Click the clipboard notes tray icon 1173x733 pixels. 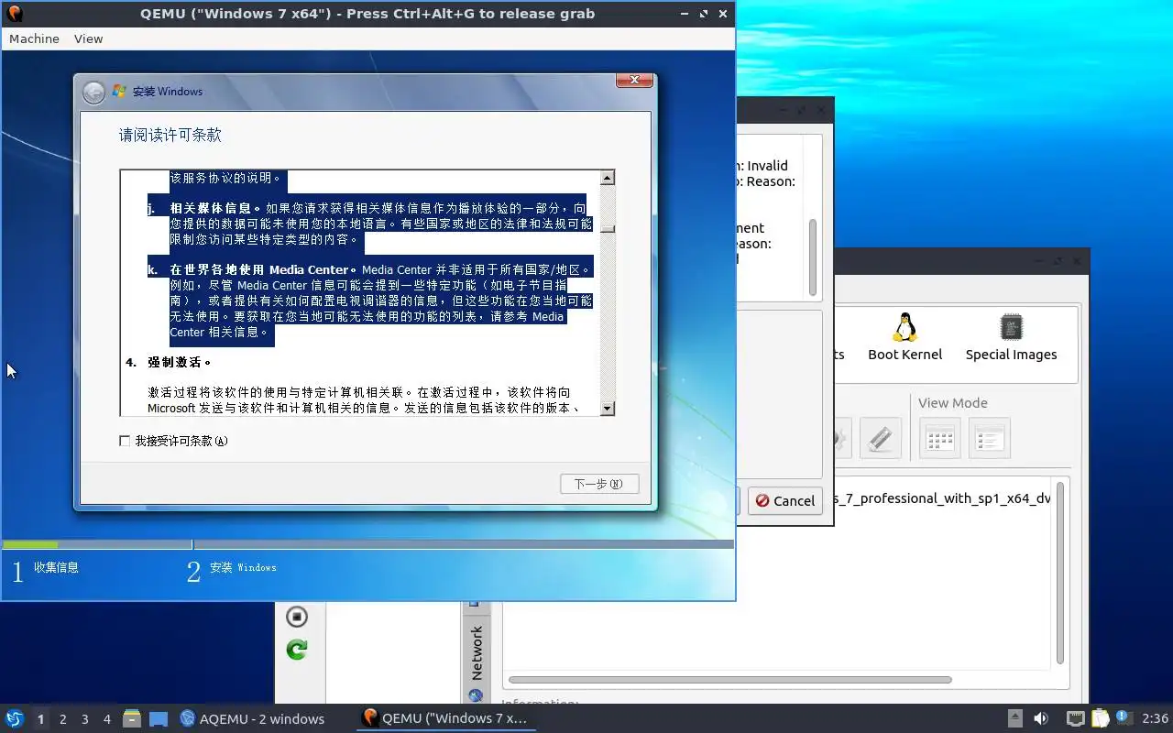pos(1100,718)
